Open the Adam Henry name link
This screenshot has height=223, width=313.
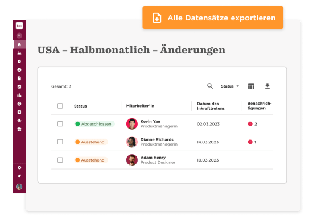[x=153, y=158]
